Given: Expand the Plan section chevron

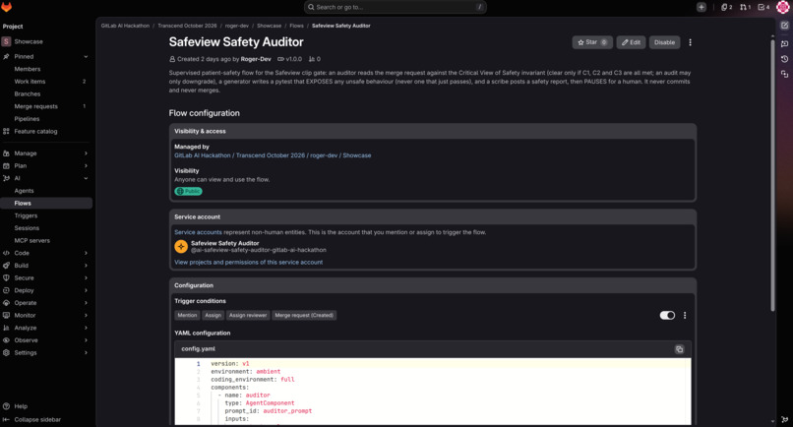Looking at the screenshot, I should click(86, 166).
